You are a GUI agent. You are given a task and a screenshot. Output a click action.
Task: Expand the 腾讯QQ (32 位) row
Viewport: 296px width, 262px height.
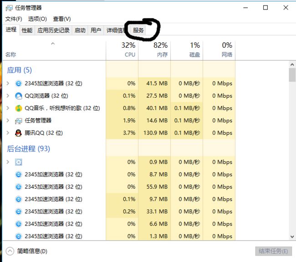(8, 133)
